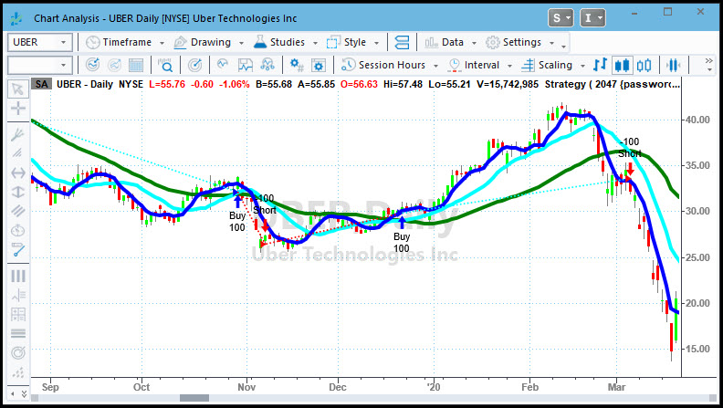Choose the three horizontal lines tool

tap(18, 333)
